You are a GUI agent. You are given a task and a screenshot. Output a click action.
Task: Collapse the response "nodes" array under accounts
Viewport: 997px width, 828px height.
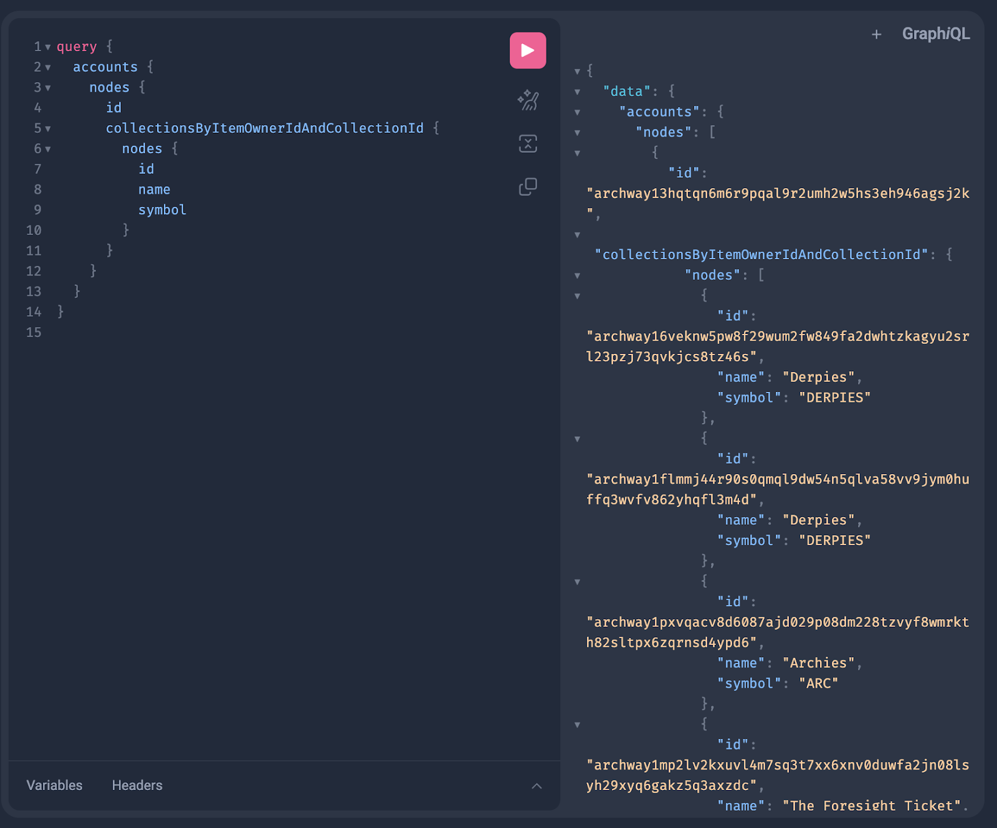point(578,133)
